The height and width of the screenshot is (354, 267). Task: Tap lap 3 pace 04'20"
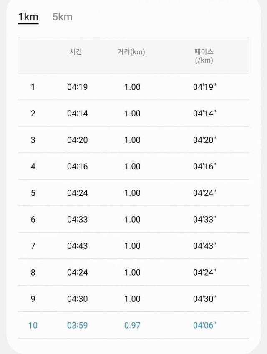(204, 140)
